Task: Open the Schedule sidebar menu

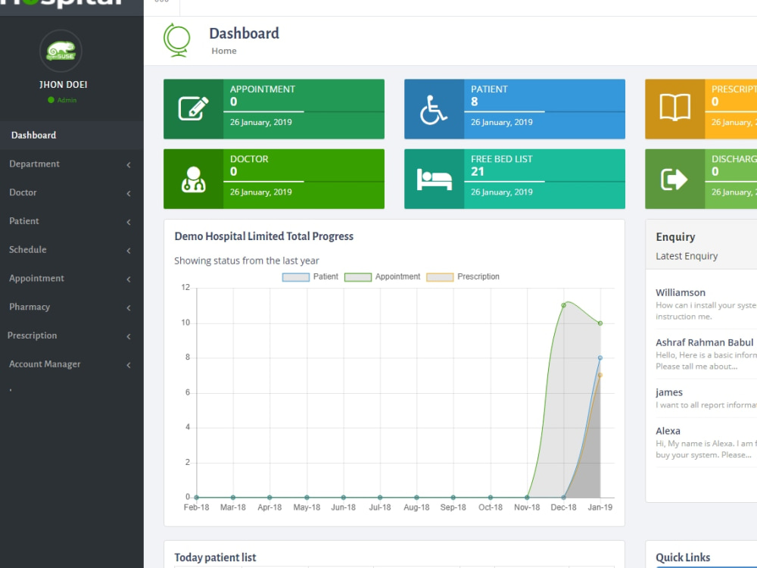Action: (71, 250)
